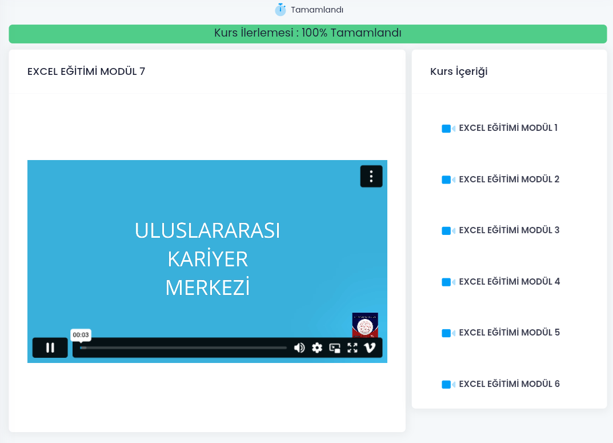
Task: Click the camera icon for MODÜL 5
Action: tap(448, 333)
